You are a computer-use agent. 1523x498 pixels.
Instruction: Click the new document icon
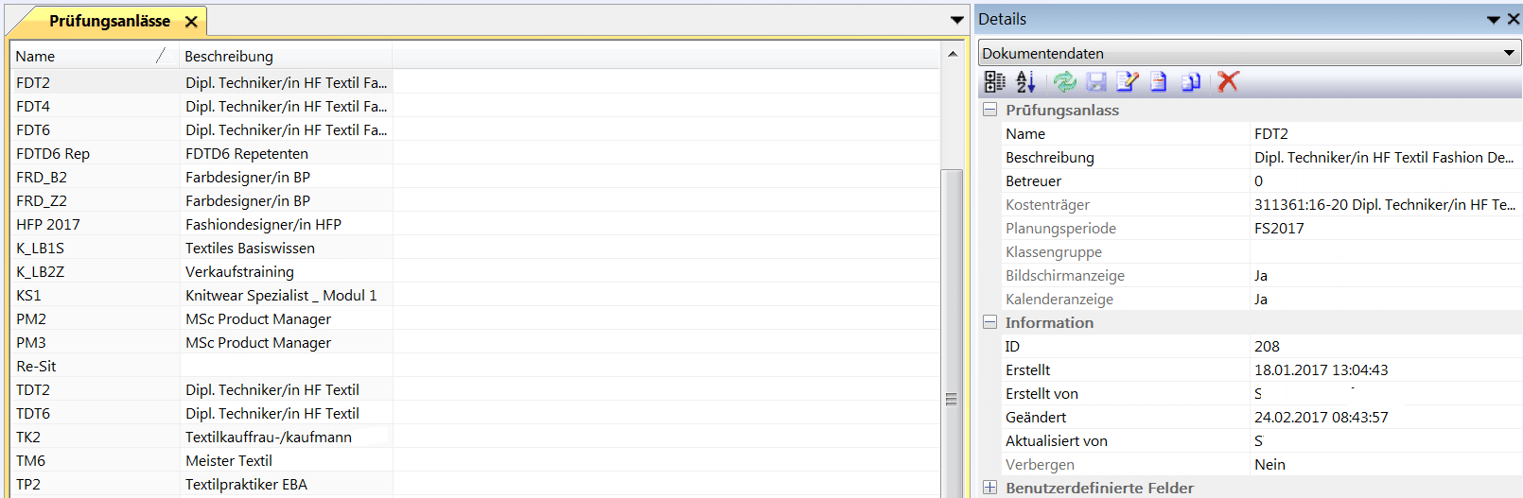[x=1159, y=82]
